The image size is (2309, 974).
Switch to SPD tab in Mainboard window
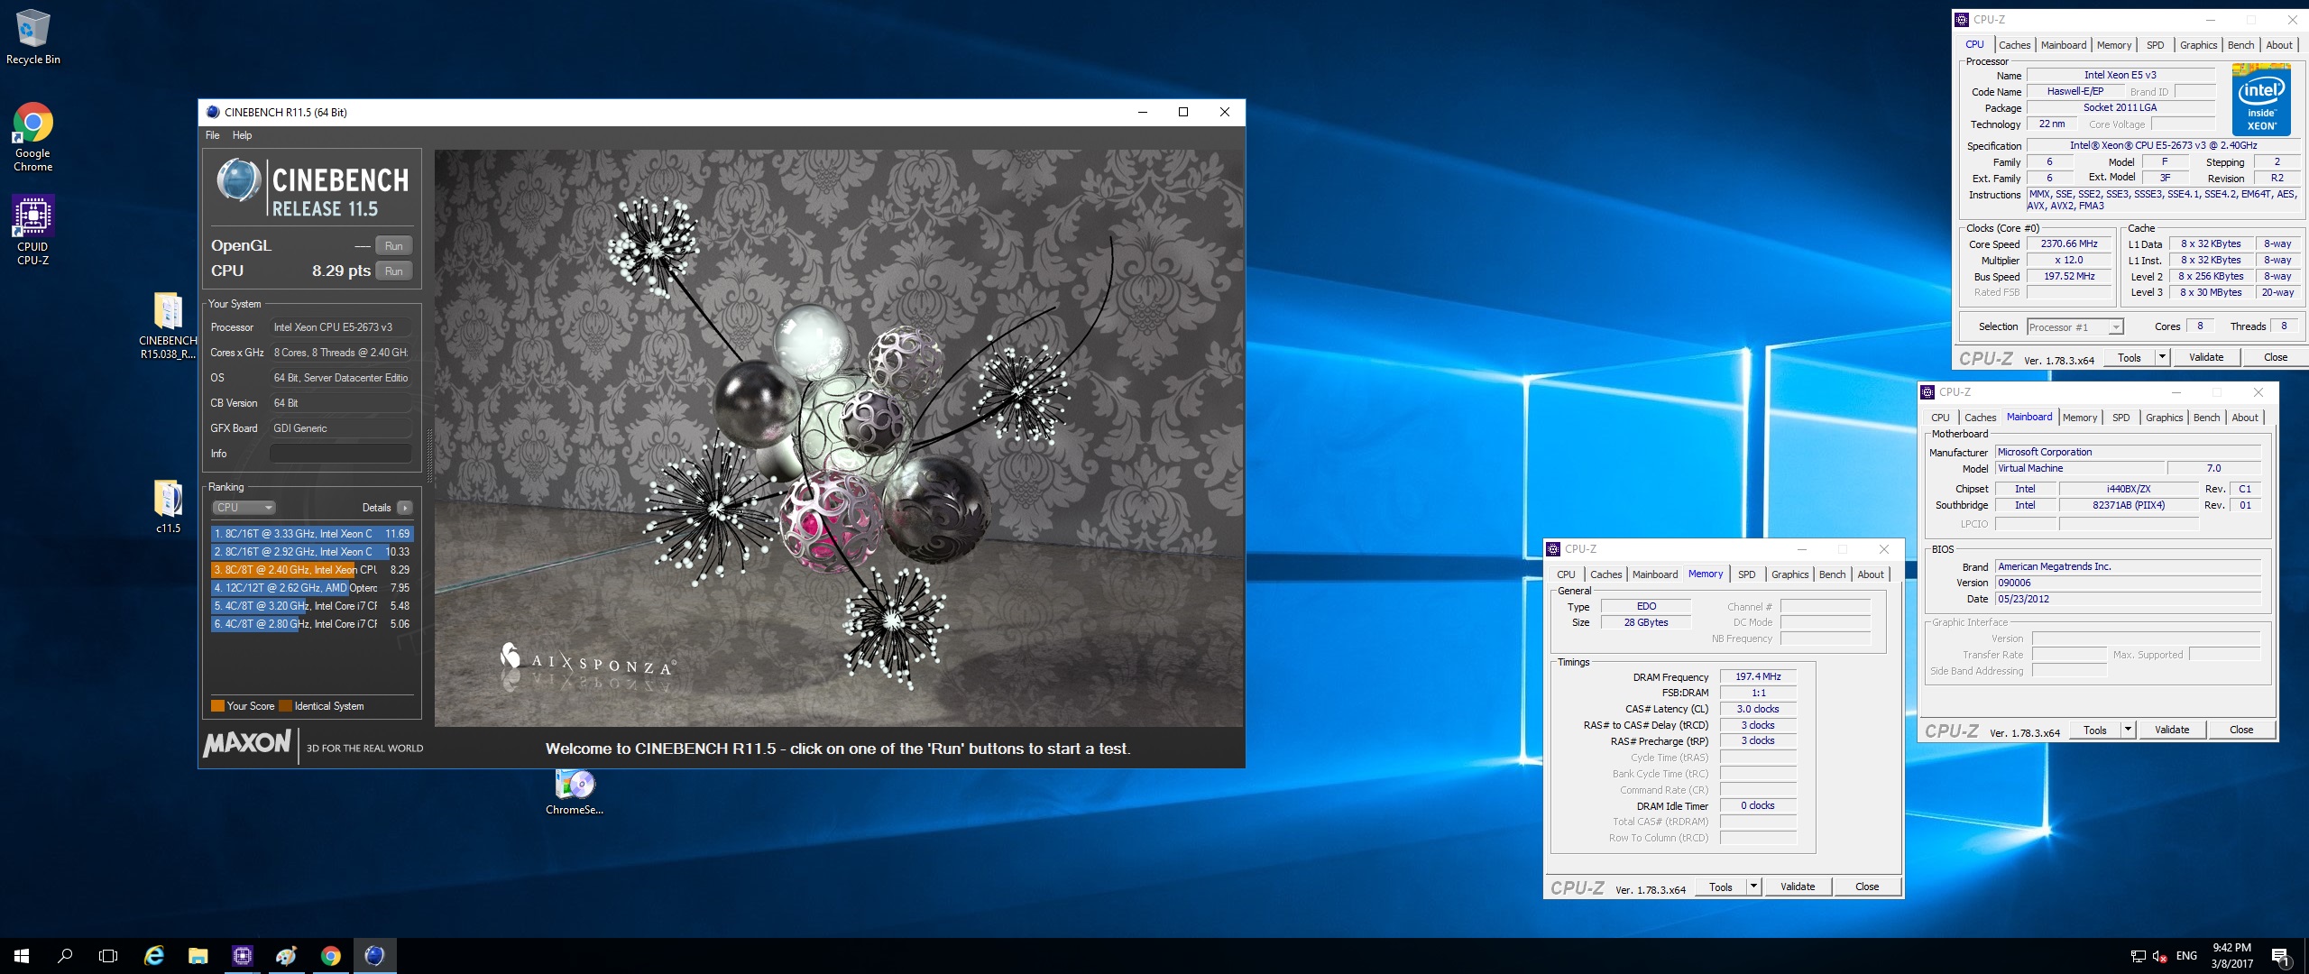coord(2120,418)
